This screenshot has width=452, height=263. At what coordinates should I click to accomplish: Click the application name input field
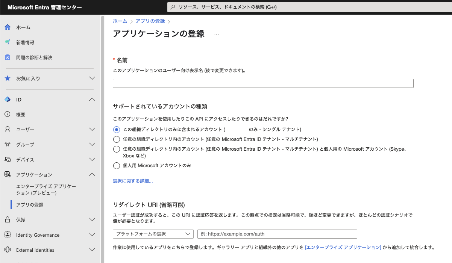[x=262, y=83]
